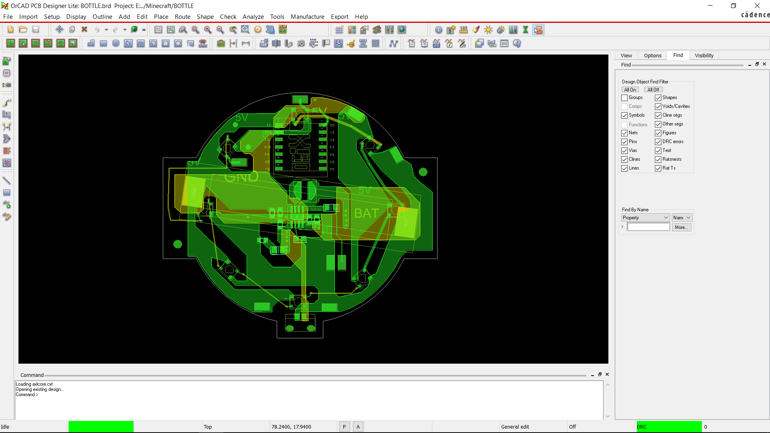The height and width of the screenshot is (433, 770).
Task: Uncheck the Vias checkbox
Action: coord(624,151)
